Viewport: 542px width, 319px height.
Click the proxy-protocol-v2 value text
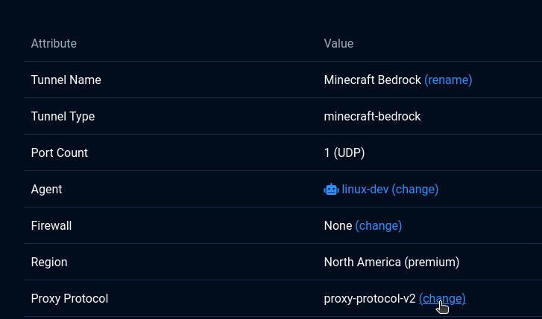click(x=370, y=299)
